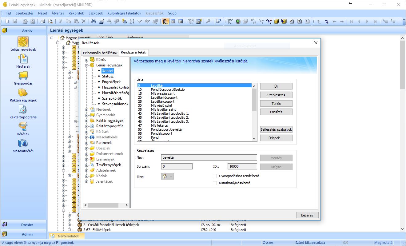Click the What's This help cursor icon
This screenshot has width=406, height=246.
218,21
